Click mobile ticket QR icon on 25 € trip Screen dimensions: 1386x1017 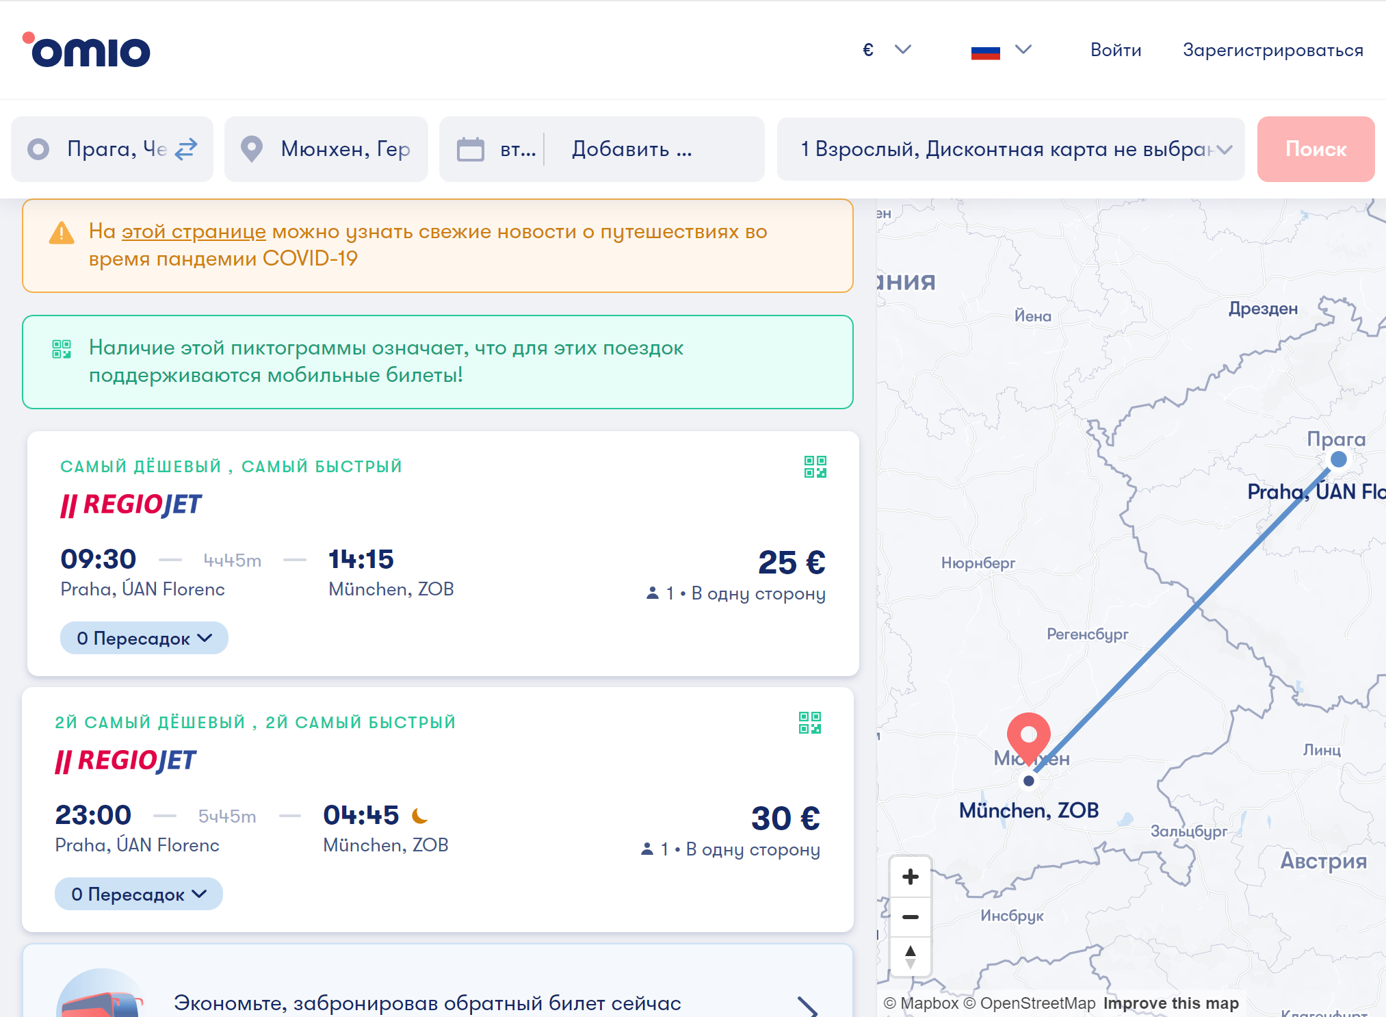pyautogui.click(x=815, y=467)
